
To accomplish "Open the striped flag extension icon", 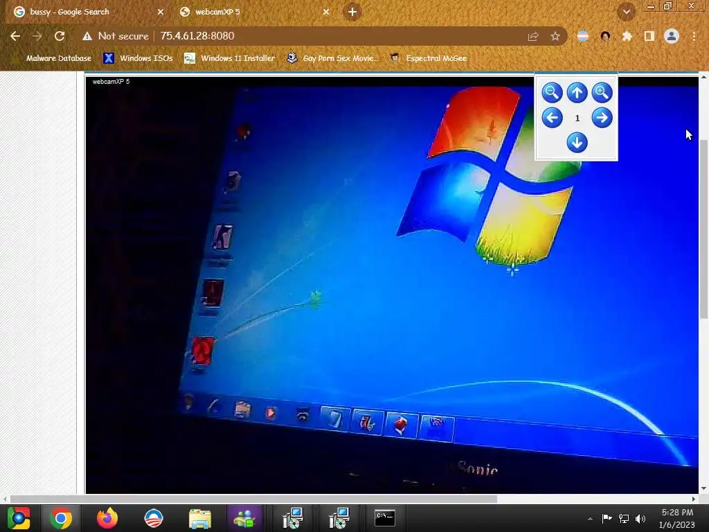I will (583, 36).
